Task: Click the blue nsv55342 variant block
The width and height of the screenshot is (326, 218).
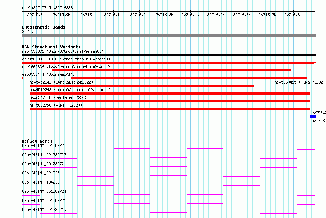Action: [312, 117]
